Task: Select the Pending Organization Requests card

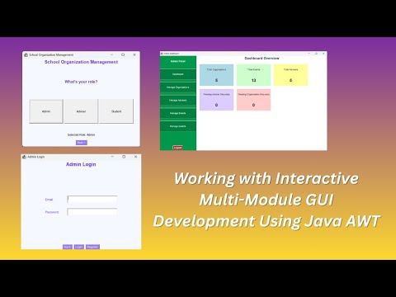Action: (x=253, y=100)
